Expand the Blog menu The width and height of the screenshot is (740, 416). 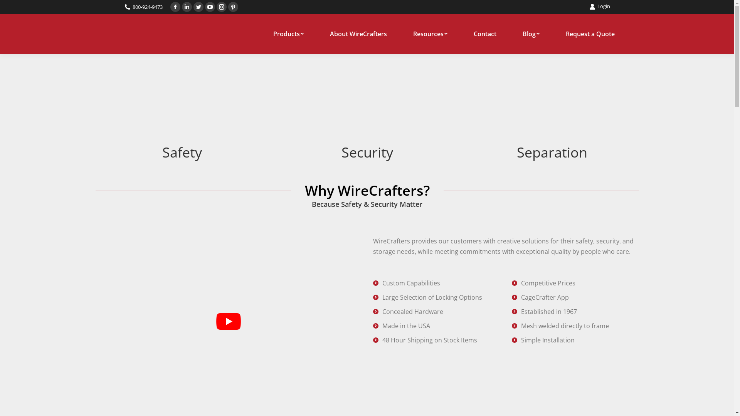click(x=531, y=34)
